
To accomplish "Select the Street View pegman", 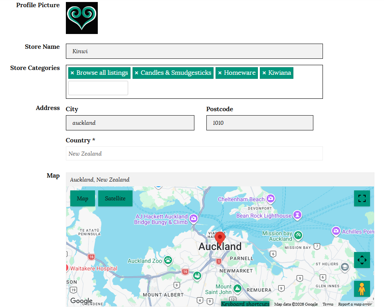I will tap(362, 289).
